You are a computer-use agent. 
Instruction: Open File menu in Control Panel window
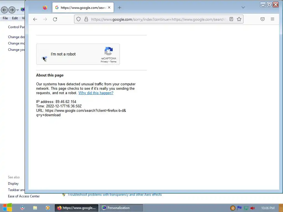pos(5,18)
